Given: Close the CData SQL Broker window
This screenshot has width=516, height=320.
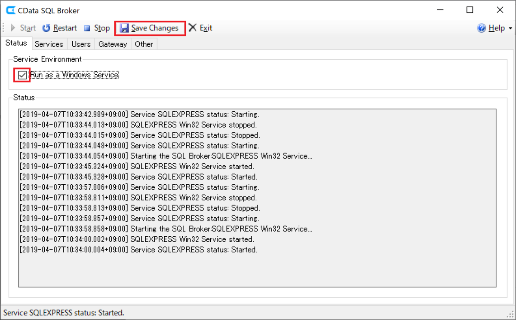Looking at the screenshot, I should (500, 10).
